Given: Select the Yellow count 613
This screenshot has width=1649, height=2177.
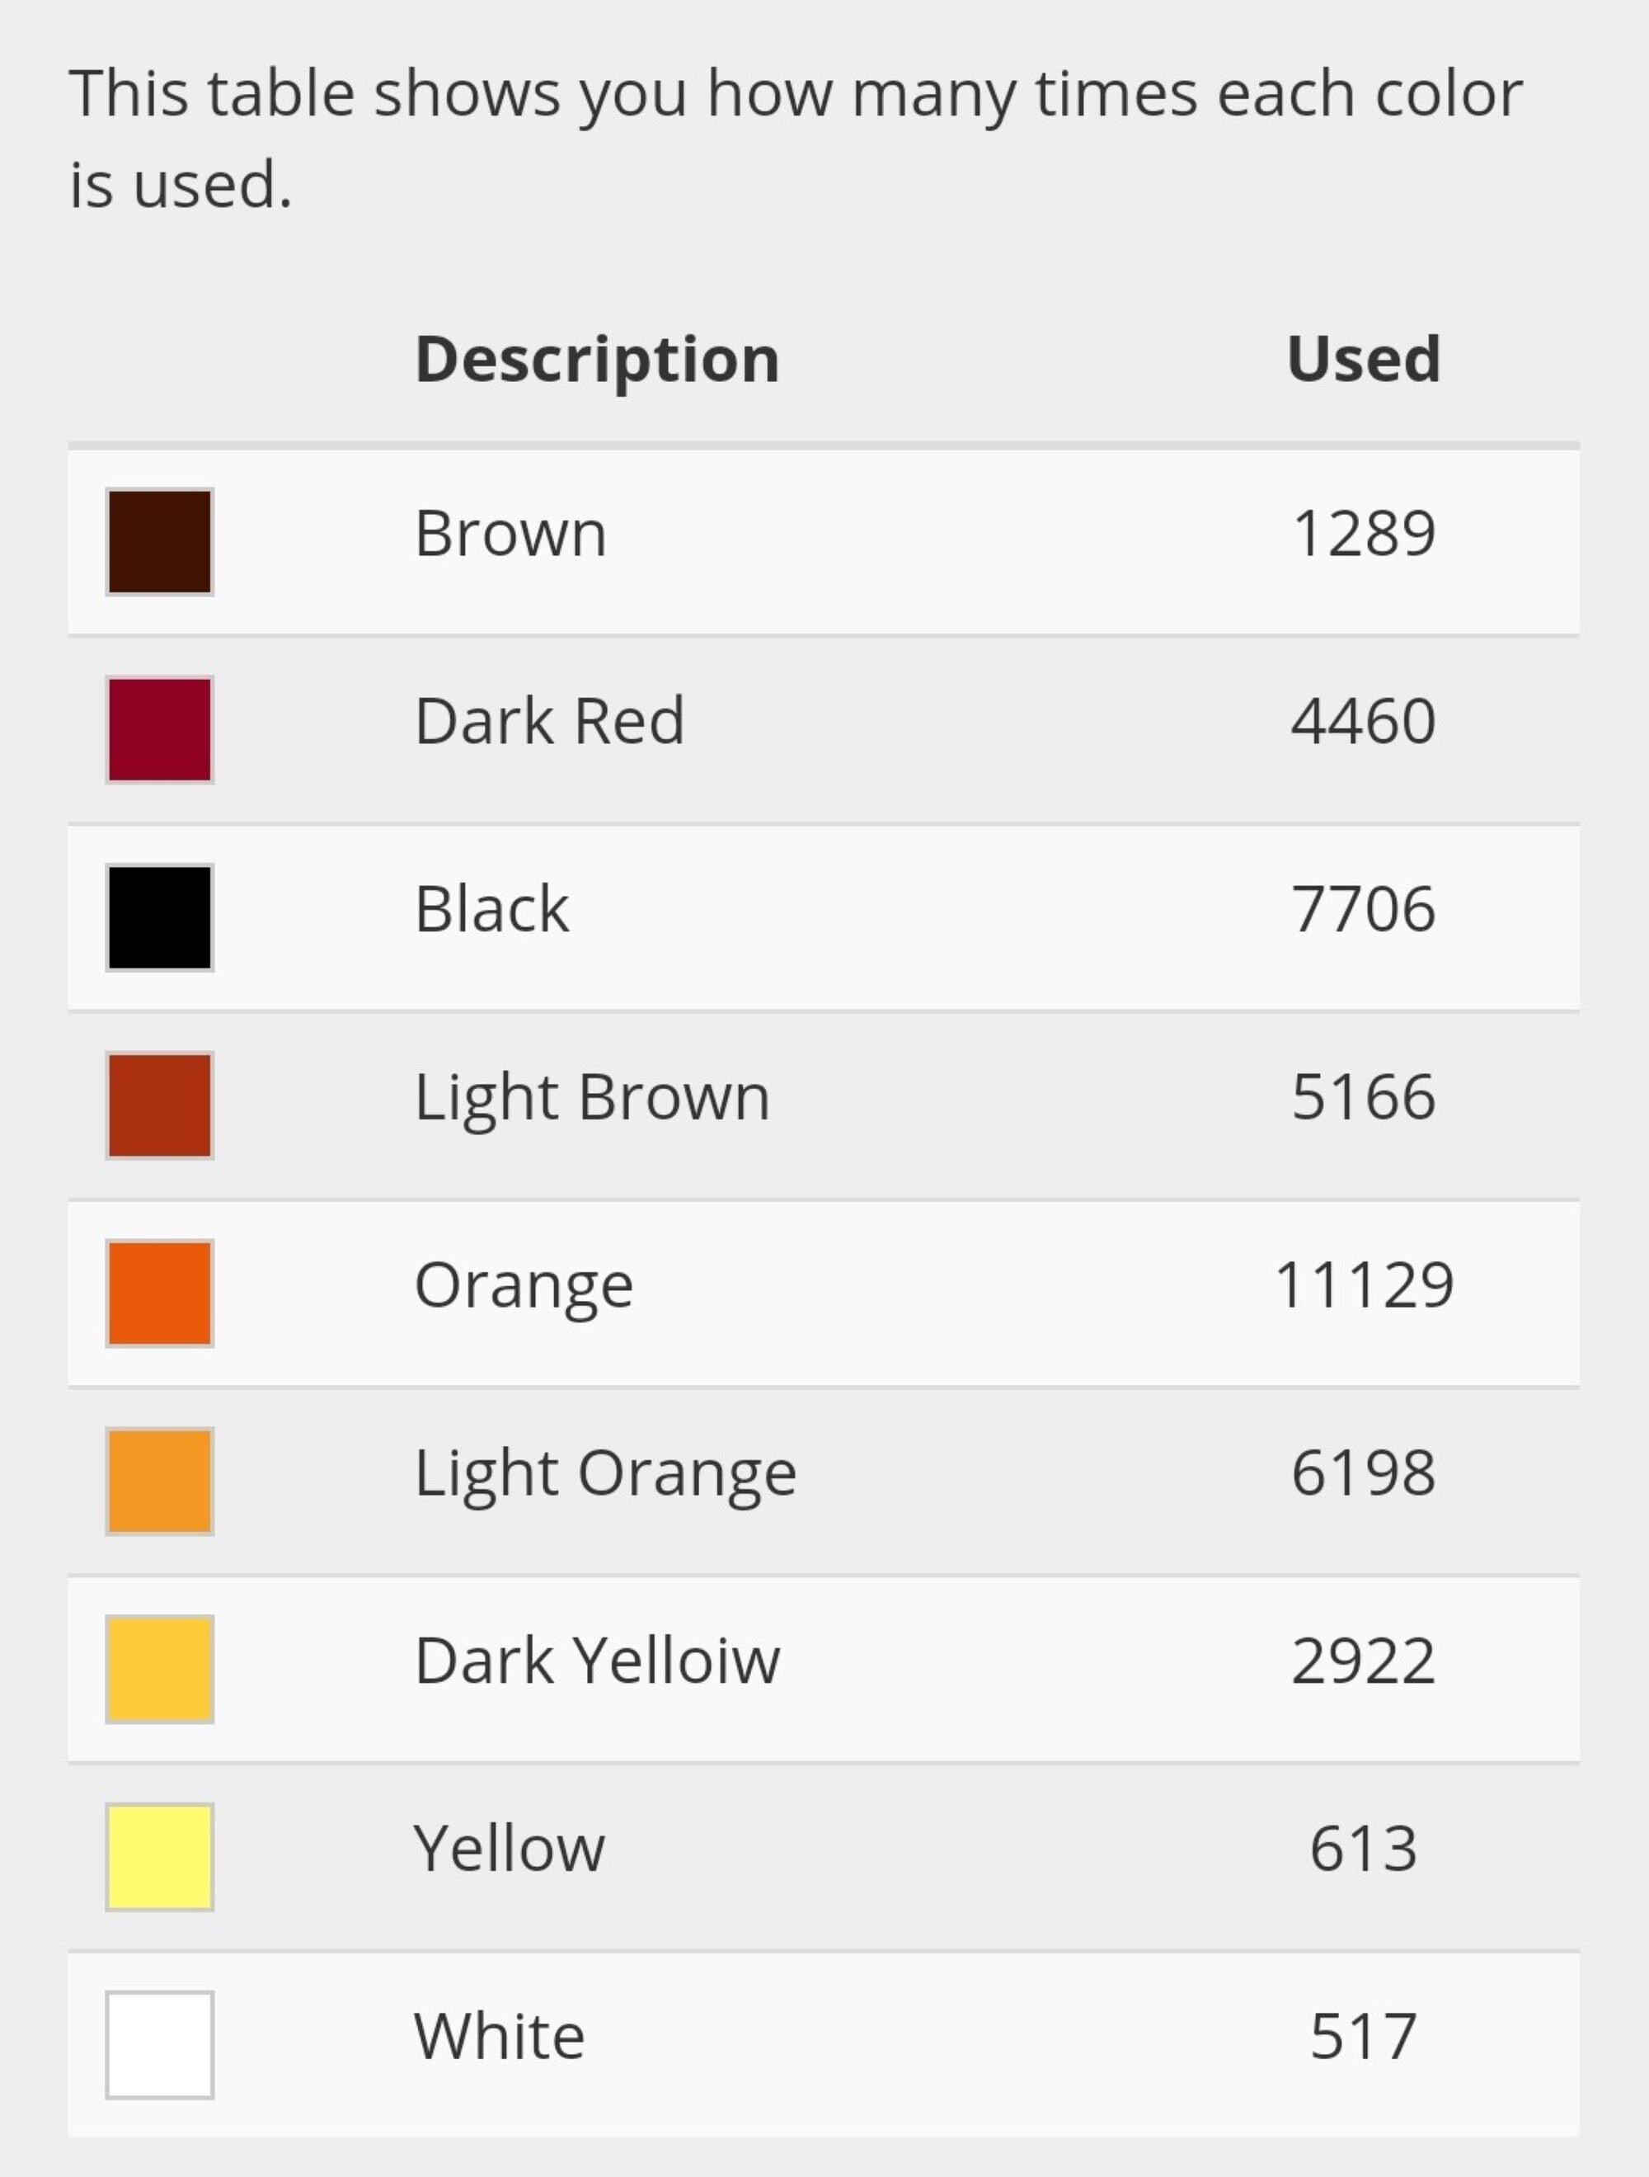Looking at the screenshot, I should 1364,1850.
